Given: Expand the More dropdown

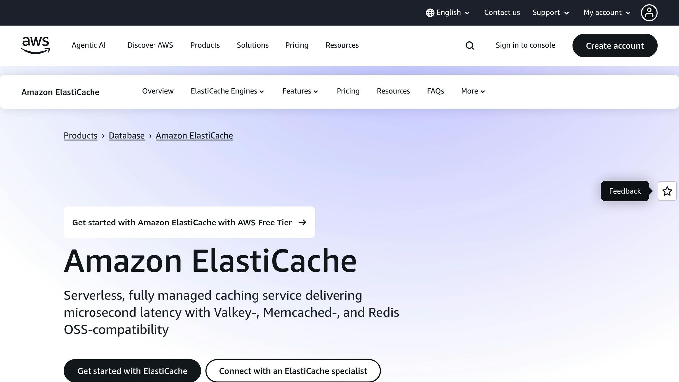Looking at the screenshot, I should (473, 91).
